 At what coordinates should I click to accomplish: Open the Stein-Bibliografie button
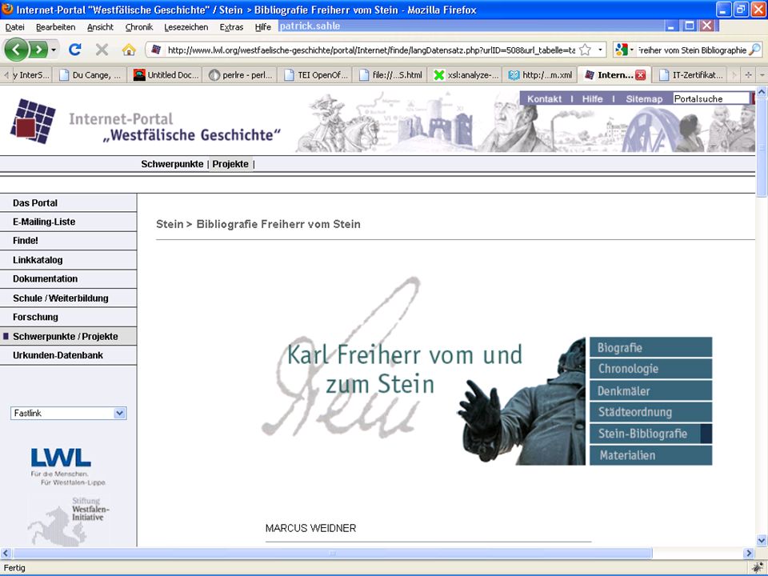[650, 434]
